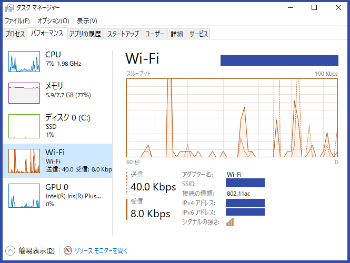
Task: Click the 60 秒 time axis label
Action: 133,162
